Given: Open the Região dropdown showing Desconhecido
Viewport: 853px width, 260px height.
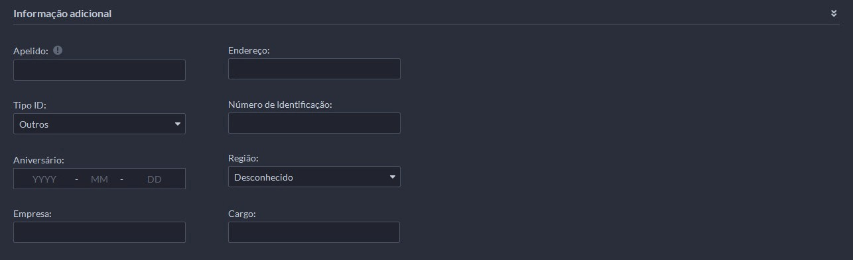Looking at the screenshot, I should (x=314, y=177).
